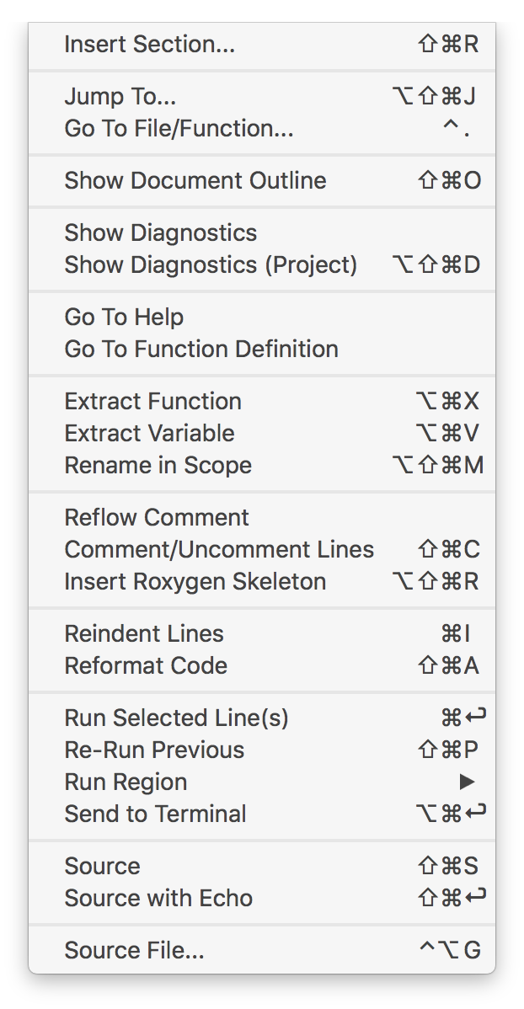Image resolution: width=524 pixels, height=1009 pixels.
Task: Run Extract Function command
Action: (262, 402)
